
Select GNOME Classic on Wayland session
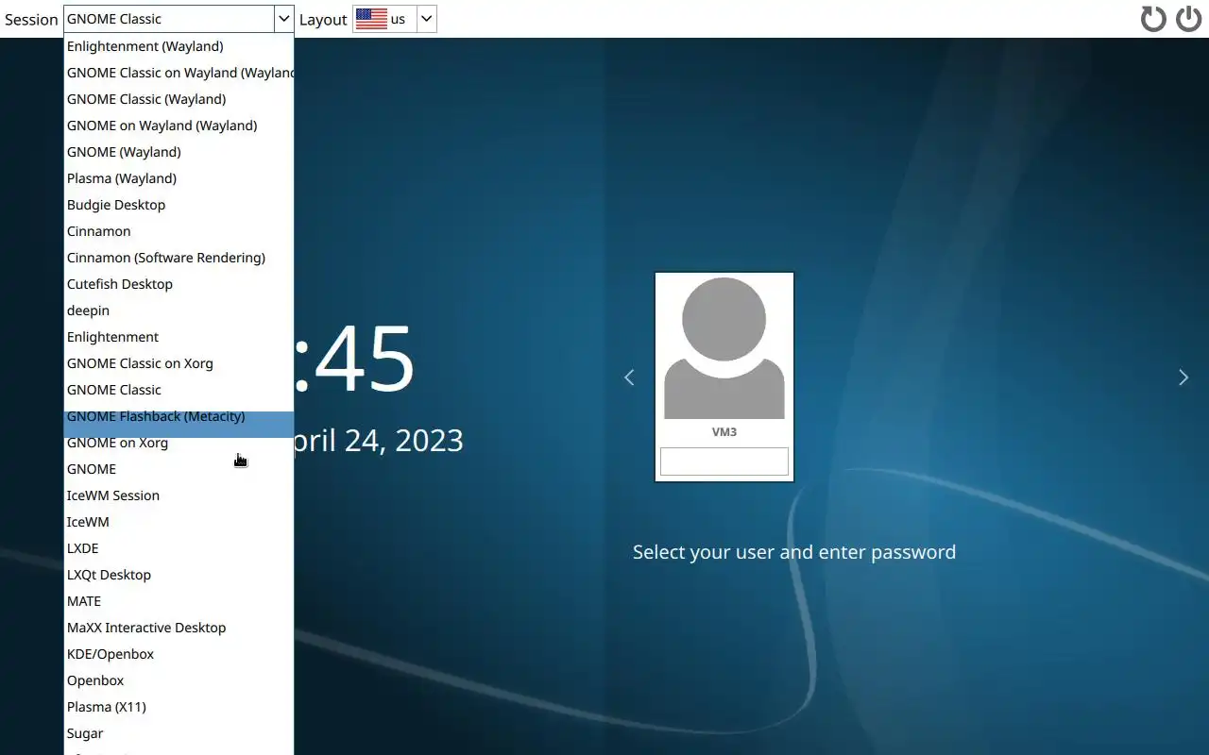click(179, 73)
